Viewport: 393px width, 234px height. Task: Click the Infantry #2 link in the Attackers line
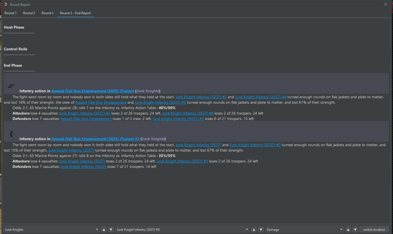click(x=85, y=113)
